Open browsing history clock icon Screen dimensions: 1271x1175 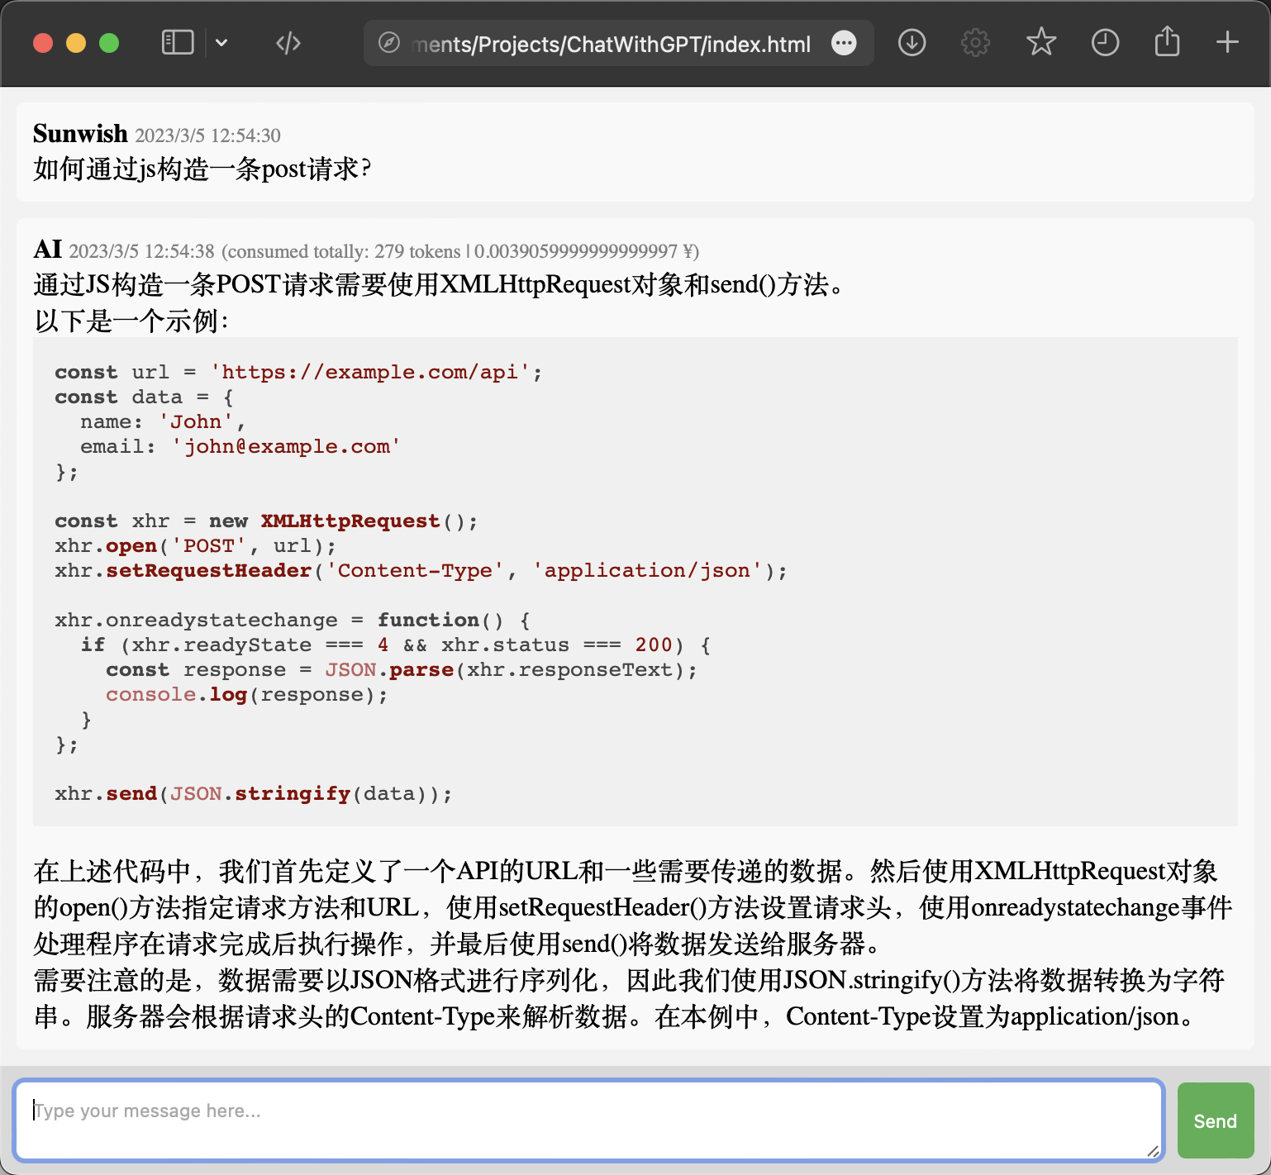click(1105, 42)
